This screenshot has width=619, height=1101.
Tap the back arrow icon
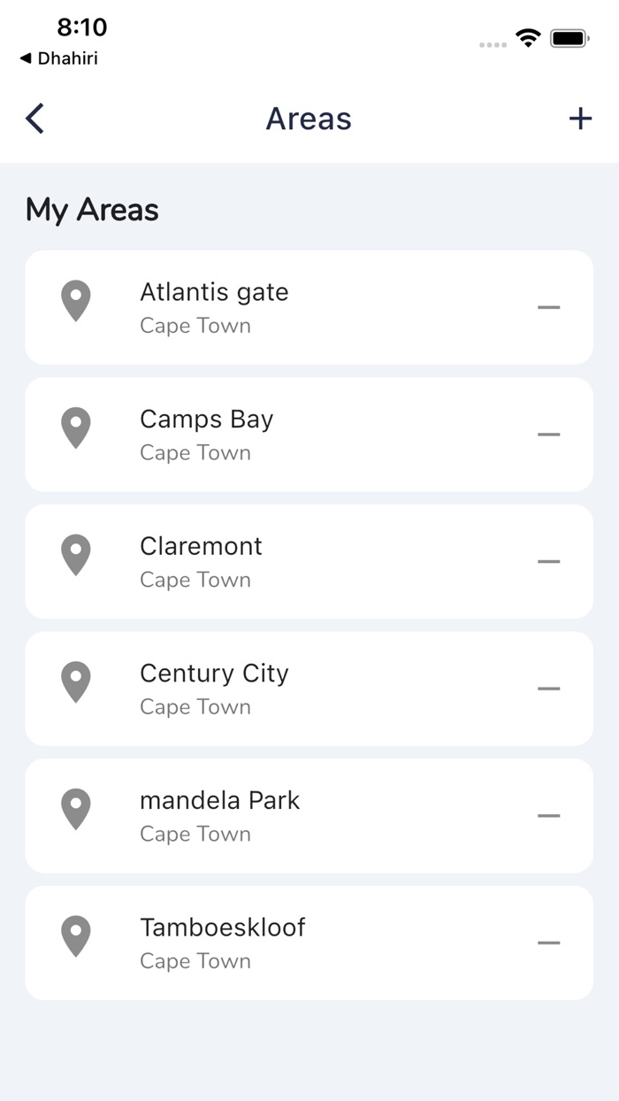point(34,119)
